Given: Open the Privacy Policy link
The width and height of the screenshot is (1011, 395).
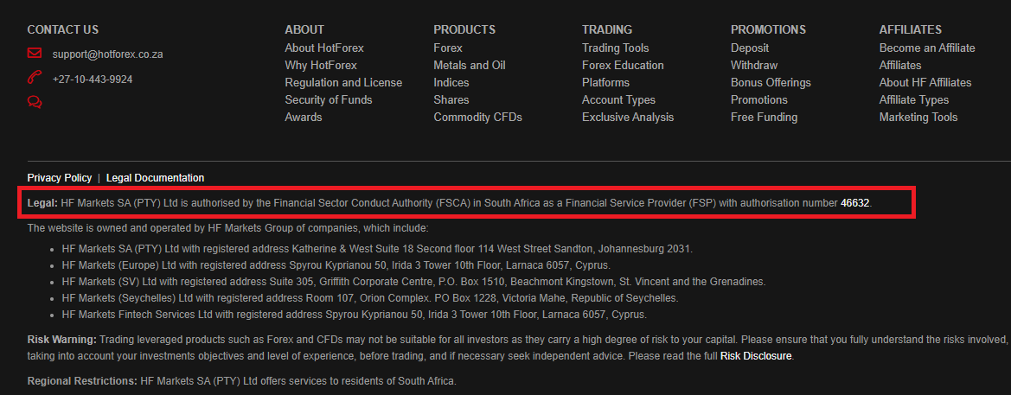Looking at the screenshot, I should [x=60, y=178].
